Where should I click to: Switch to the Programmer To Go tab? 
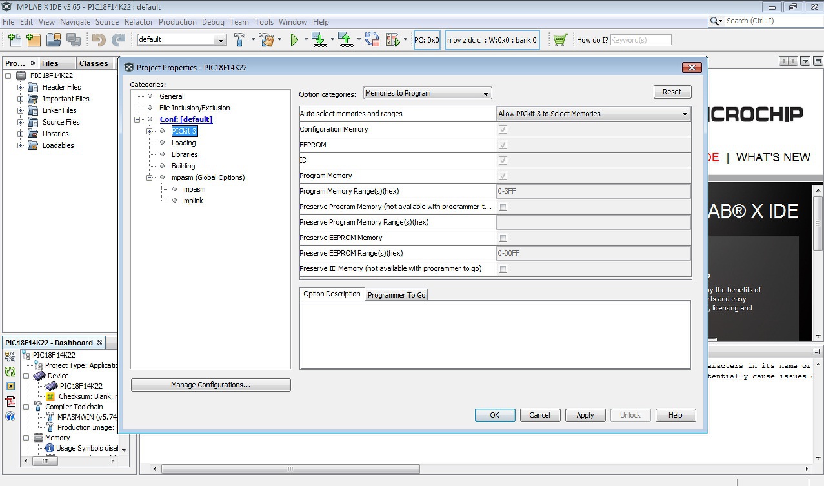point(396,295)
